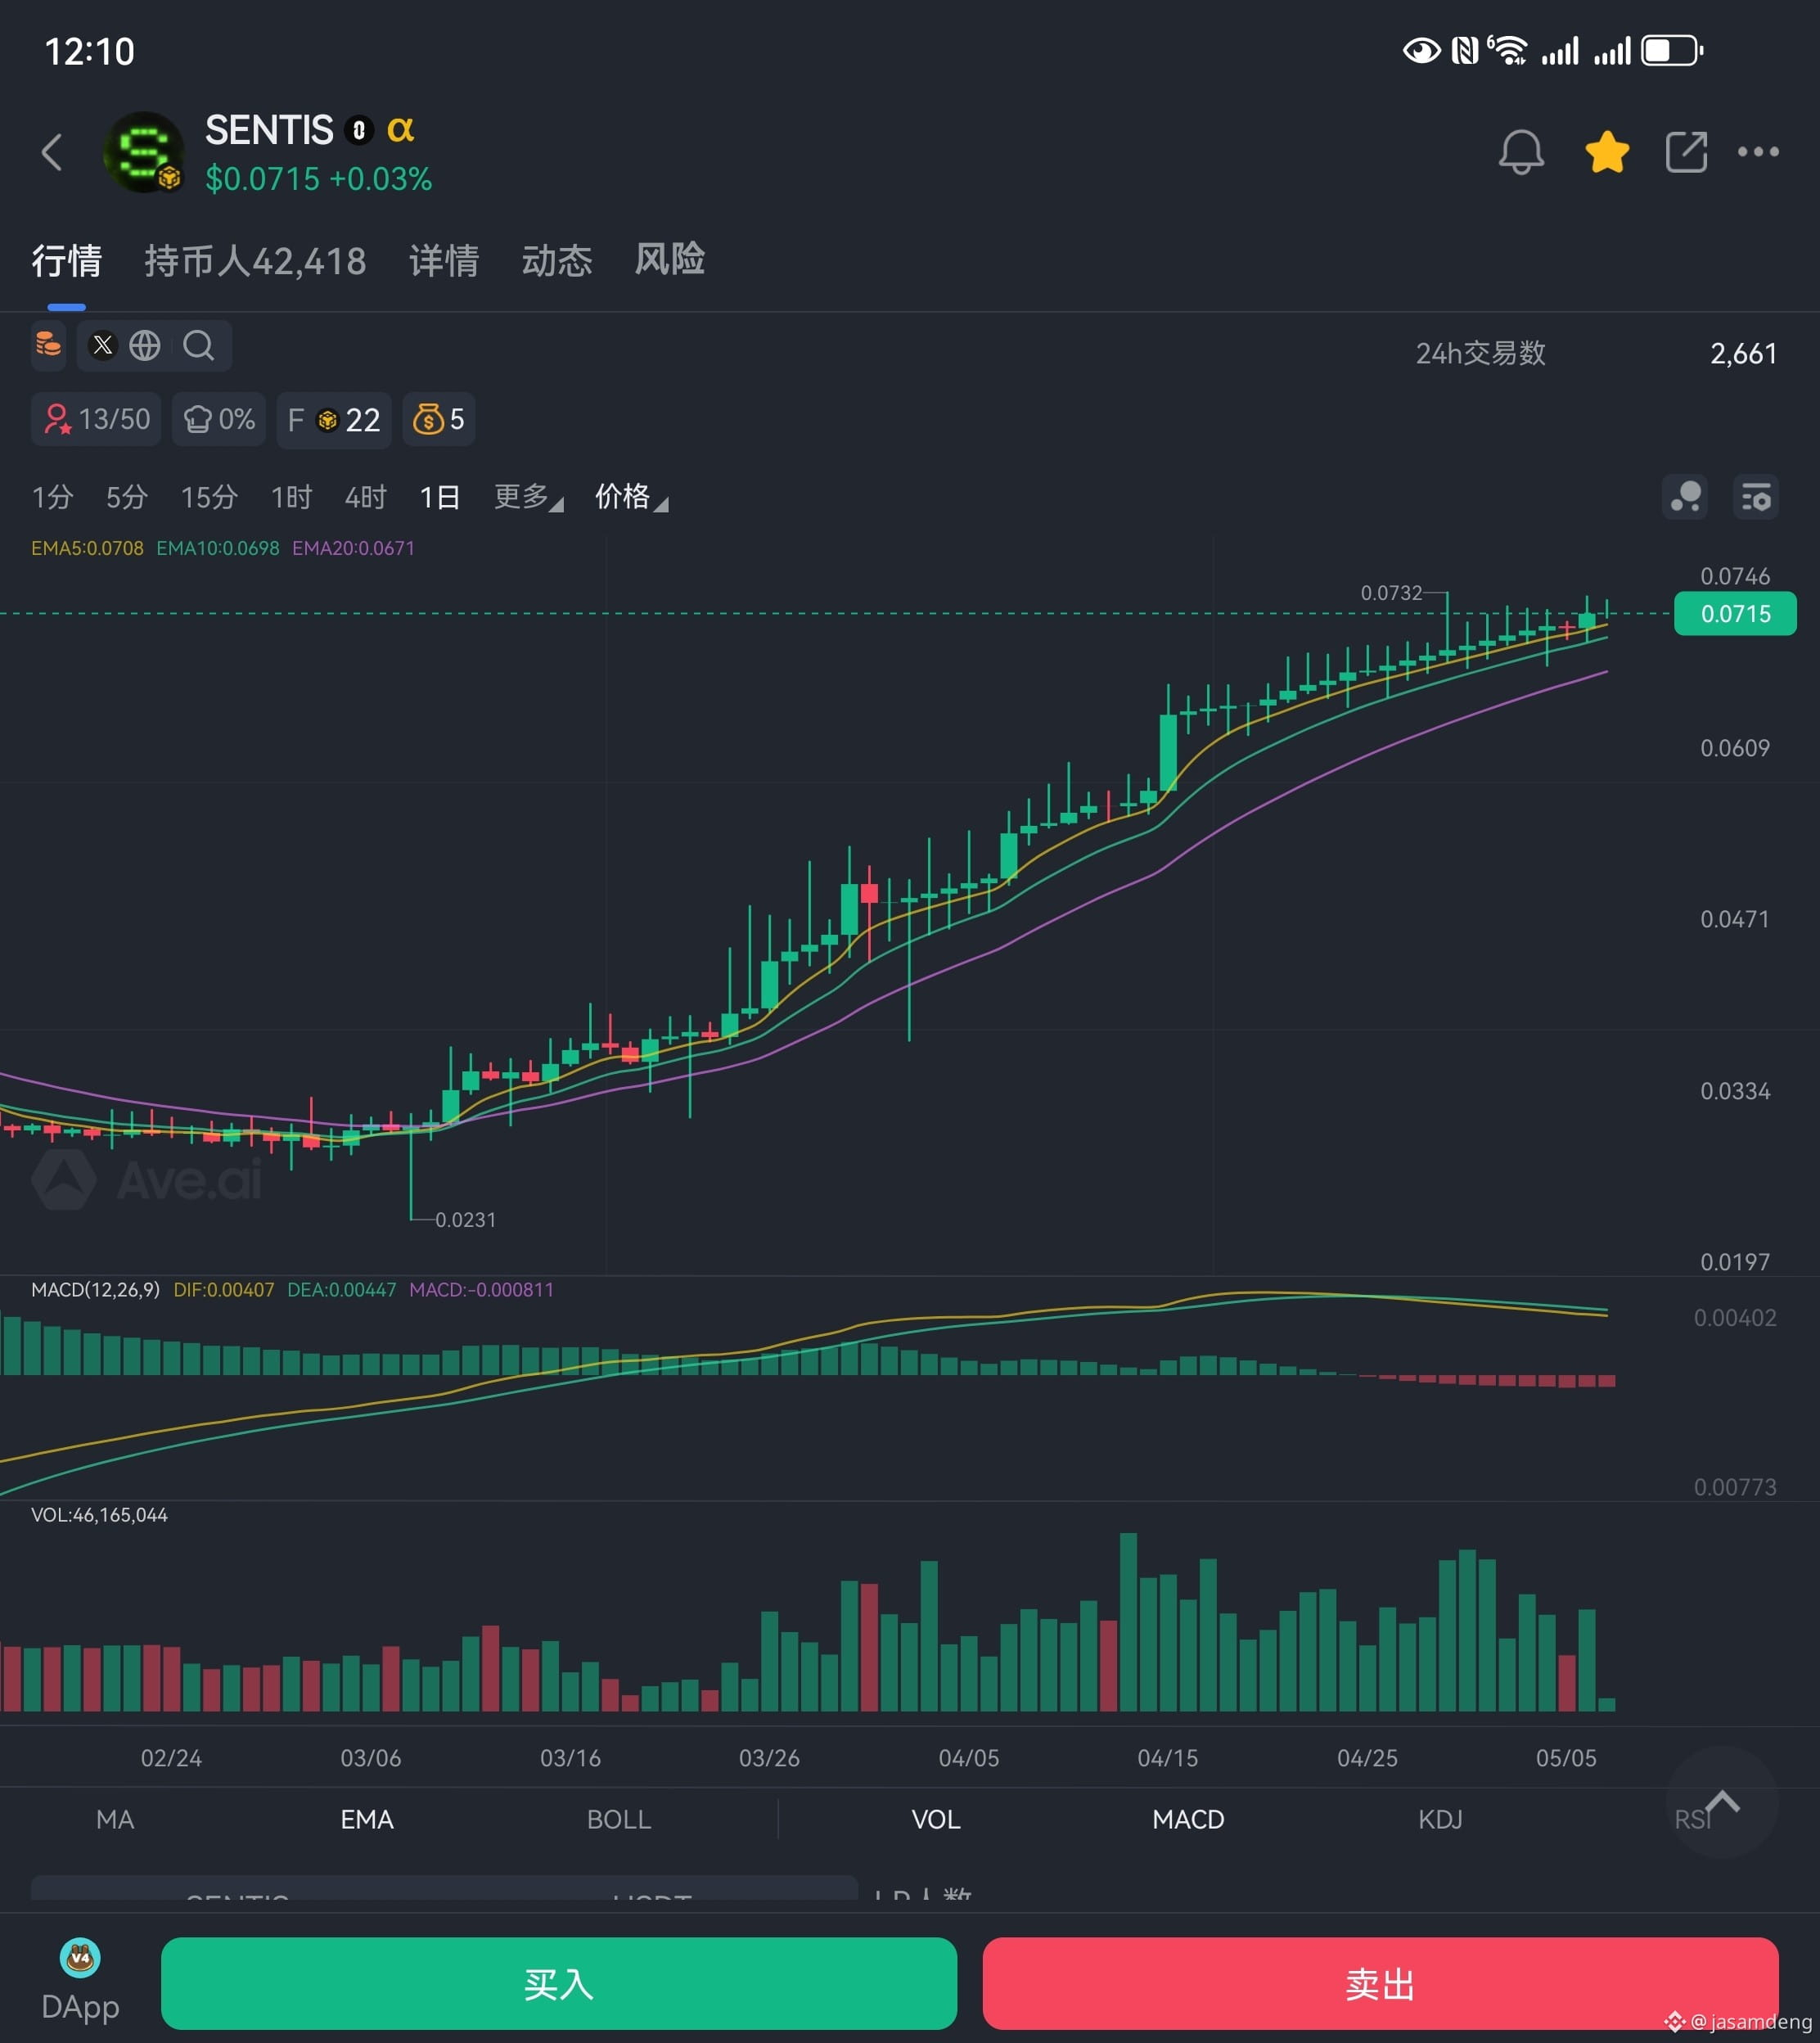This screenshot has width=1820, height=2043.
Task: Tap the 04/15 date axis label
Action: [x=1167, y=1758]
